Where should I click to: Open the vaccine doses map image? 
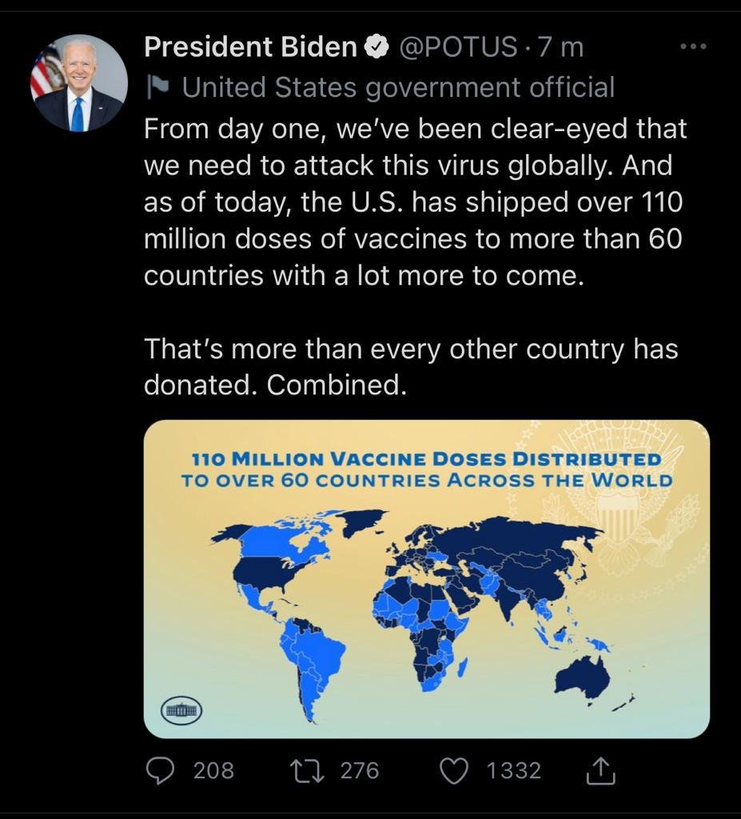427,579
